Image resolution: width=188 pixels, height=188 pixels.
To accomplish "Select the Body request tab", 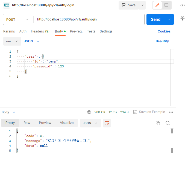I will pos(60,31).
